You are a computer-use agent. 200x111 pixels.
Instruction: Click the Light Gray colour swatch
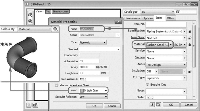82,91
